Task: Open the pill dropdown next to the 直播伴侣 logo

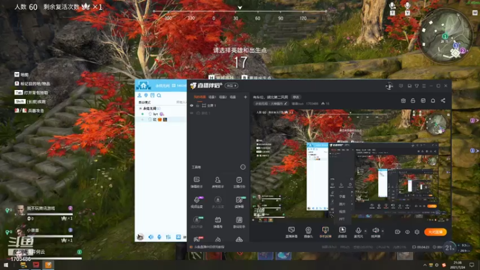Action: (x=232, y=86)
